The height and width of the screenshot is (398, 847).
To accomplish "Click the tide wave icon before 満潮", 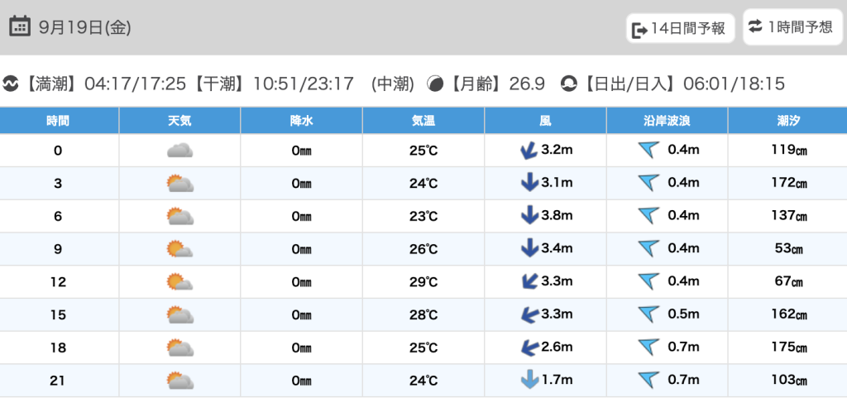I will click(x=11, y=84).
